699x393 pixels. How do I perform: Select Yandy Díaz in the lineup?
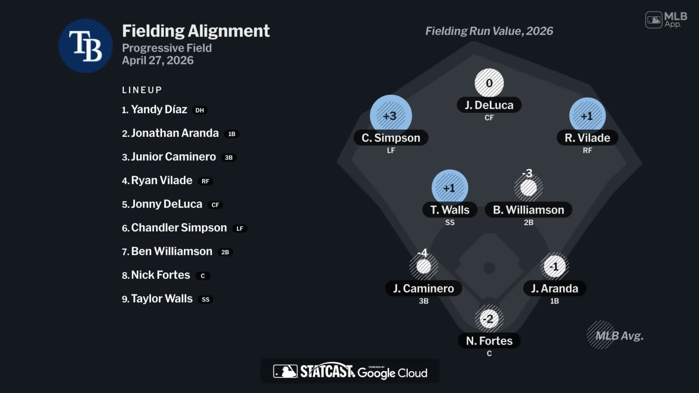[159, 110]
